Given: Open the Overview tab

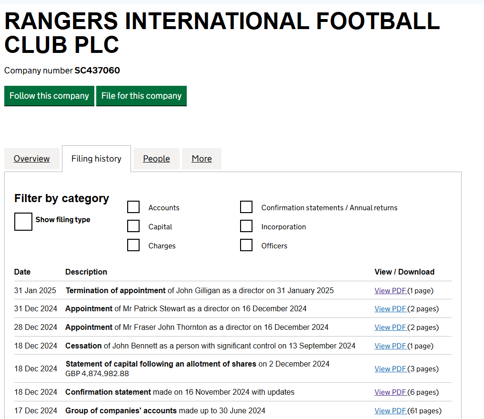Looking at the screenshot, I should point(32,158).
